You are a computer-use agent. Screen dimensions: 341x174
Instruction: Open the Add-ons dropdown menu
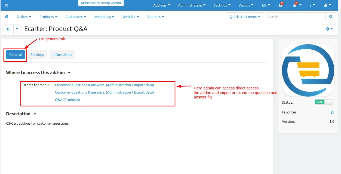pos(161,5)
